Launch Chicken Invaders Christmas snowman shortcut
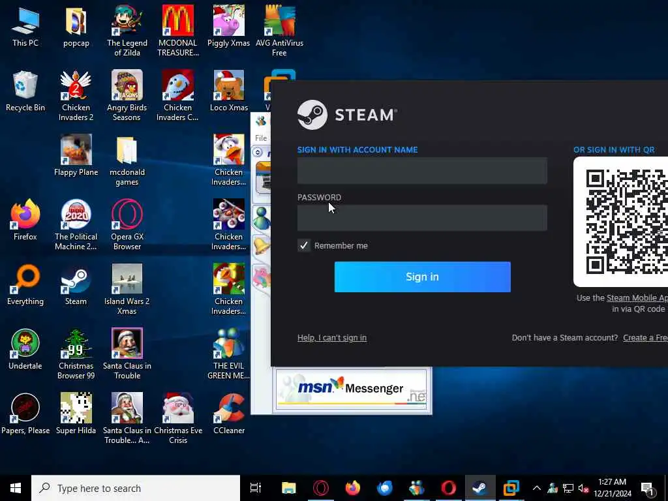This screenshot has height=501, width=668. pyautogui.click(x=177, y=95)
